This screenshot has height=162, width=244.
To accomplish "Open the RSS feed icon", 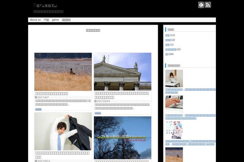I will click(208, 5).
